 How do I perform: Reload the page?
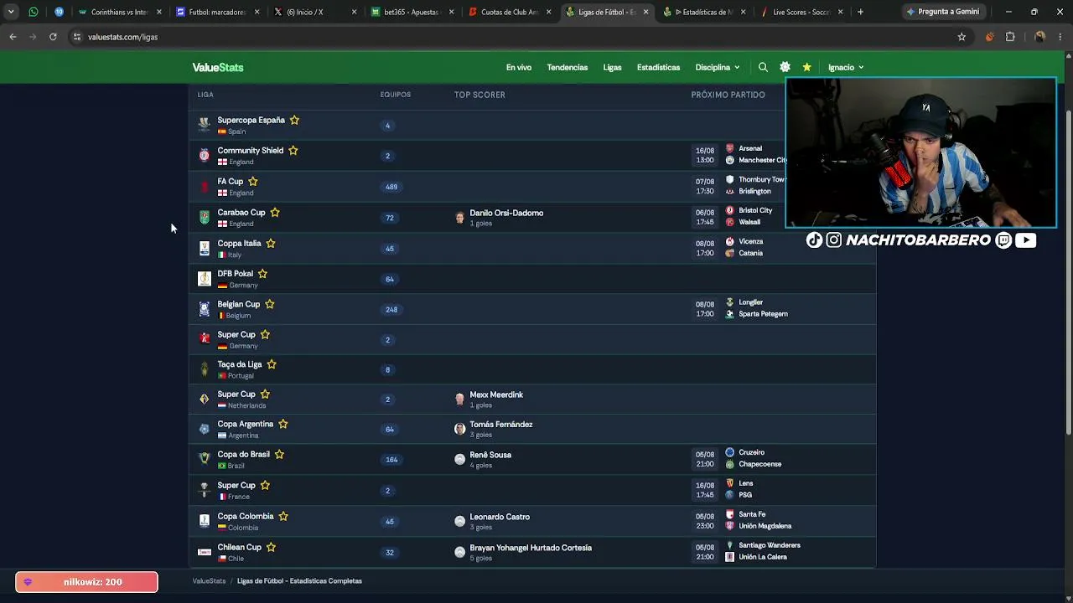[53, 37]
